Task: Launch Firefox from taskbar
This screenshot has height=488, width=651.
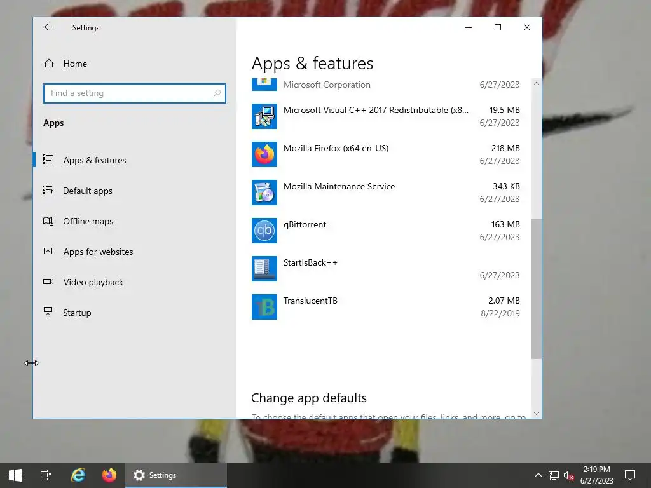Action: (109, 475)
